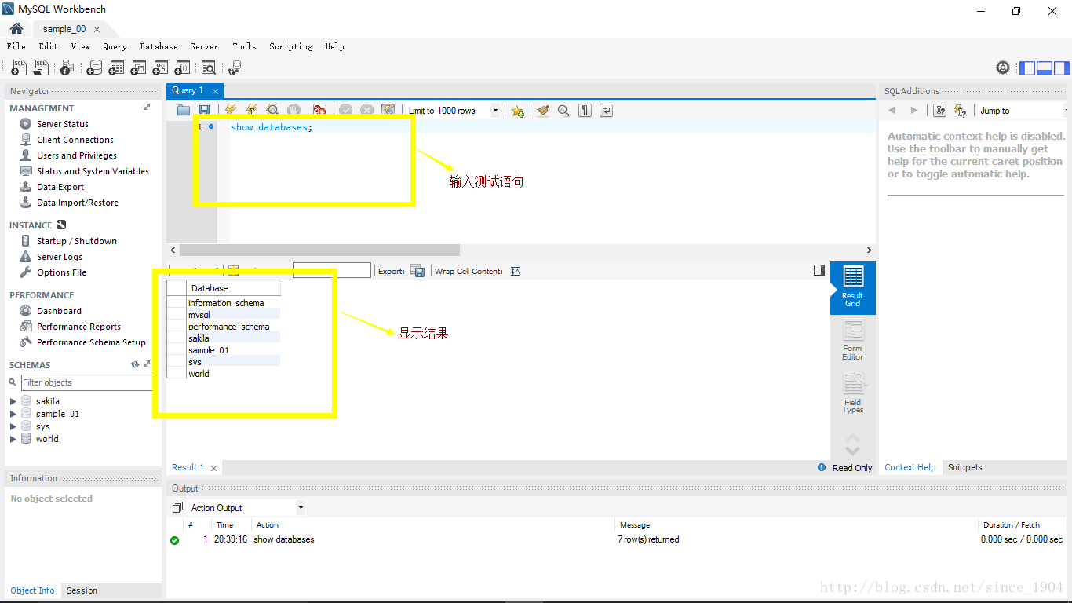The height and width of the screenshot is (603, 1072).
Task: Create a new schema icon
Action: [94, 68]
